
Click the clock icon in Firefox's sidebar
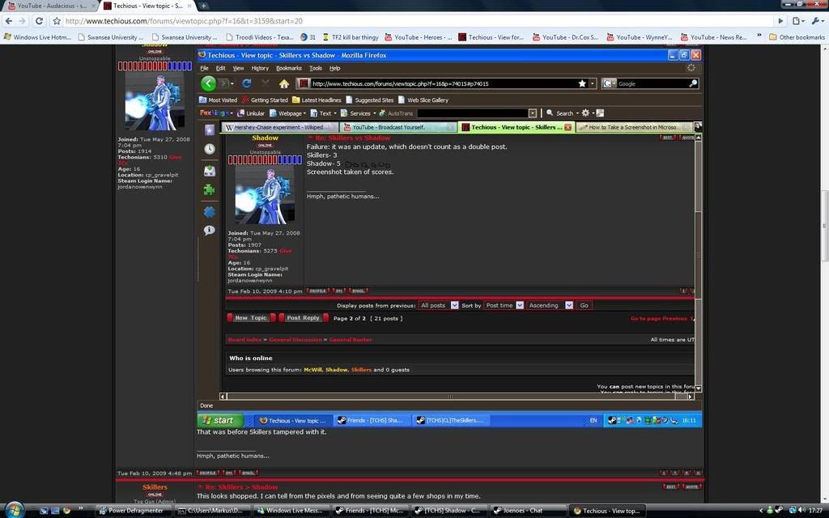[210, 149]
